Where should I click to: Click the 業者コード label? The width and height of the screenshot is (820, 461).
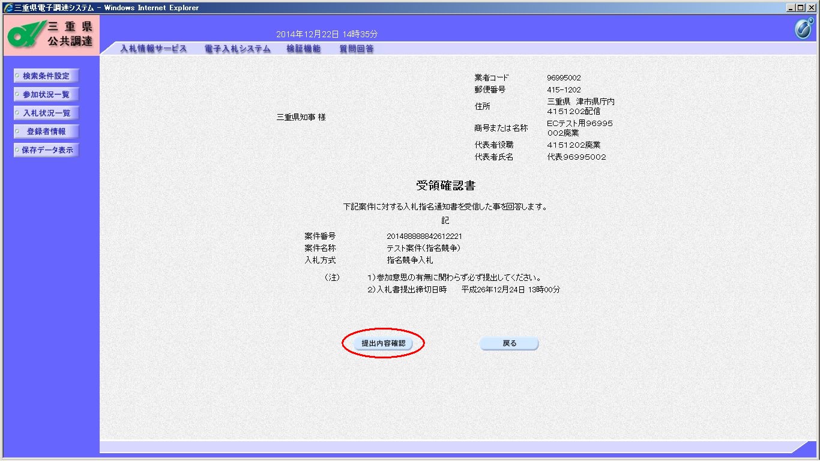point(491,78)
